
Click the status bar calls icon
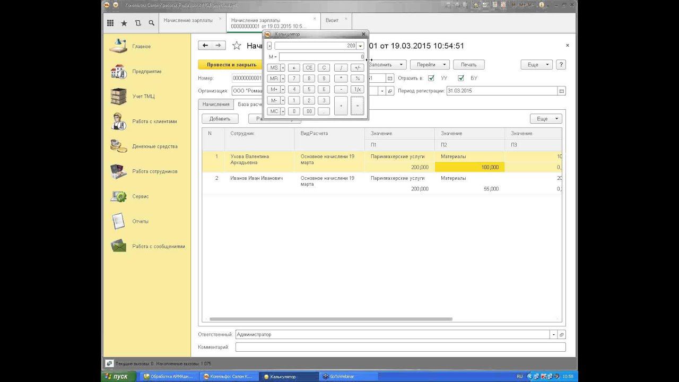coord(109,363)
